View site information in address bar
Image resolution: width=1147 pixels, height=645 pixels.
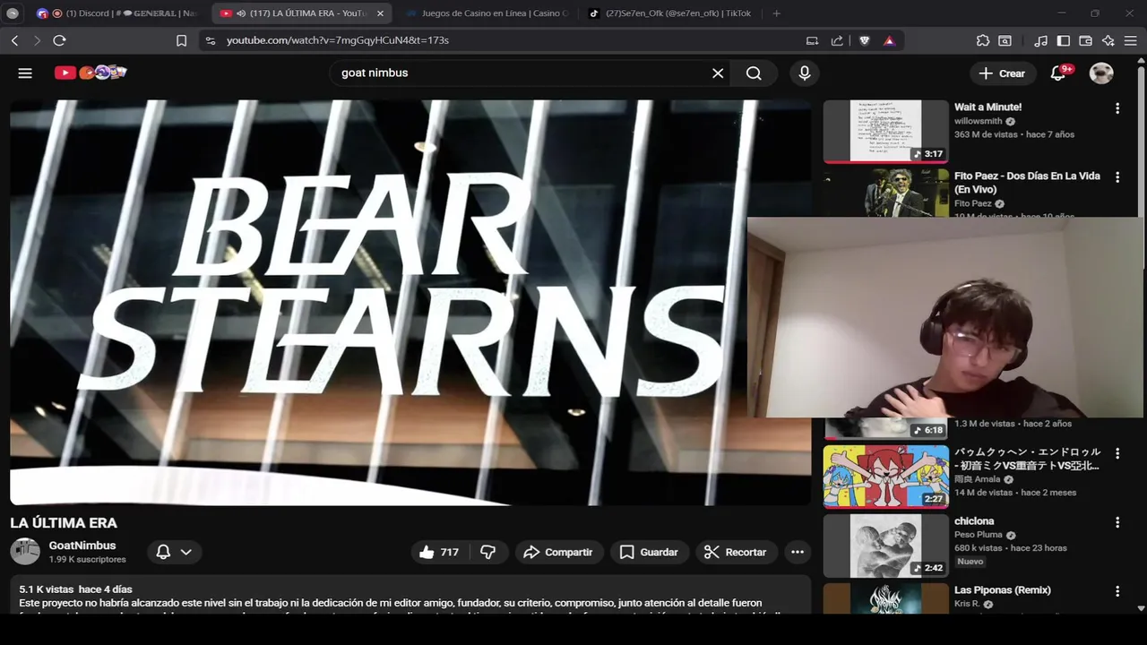[211, 40]
